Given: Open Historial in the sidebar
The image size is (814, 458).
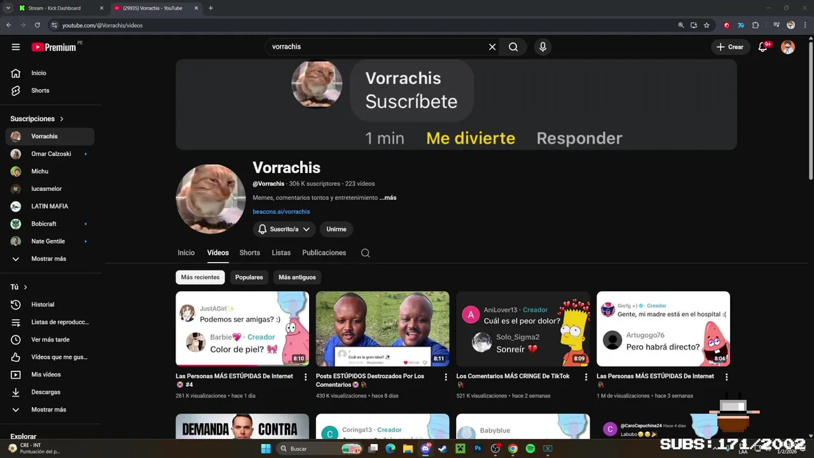Looking at the screenshot, I should click(50, 305).
